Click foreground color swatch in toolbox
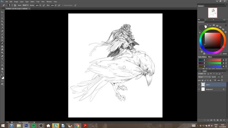Viewport: 228px width, 128px height. [1, 76]
